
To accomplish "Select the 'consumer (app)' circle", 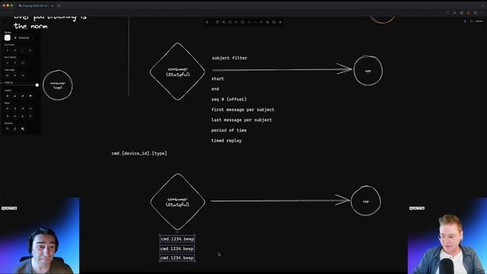I will 58,85.
